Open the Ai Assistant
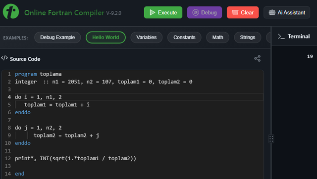This screenshot has width=317, height=179. pyautogui.click(x=287, y=12)
